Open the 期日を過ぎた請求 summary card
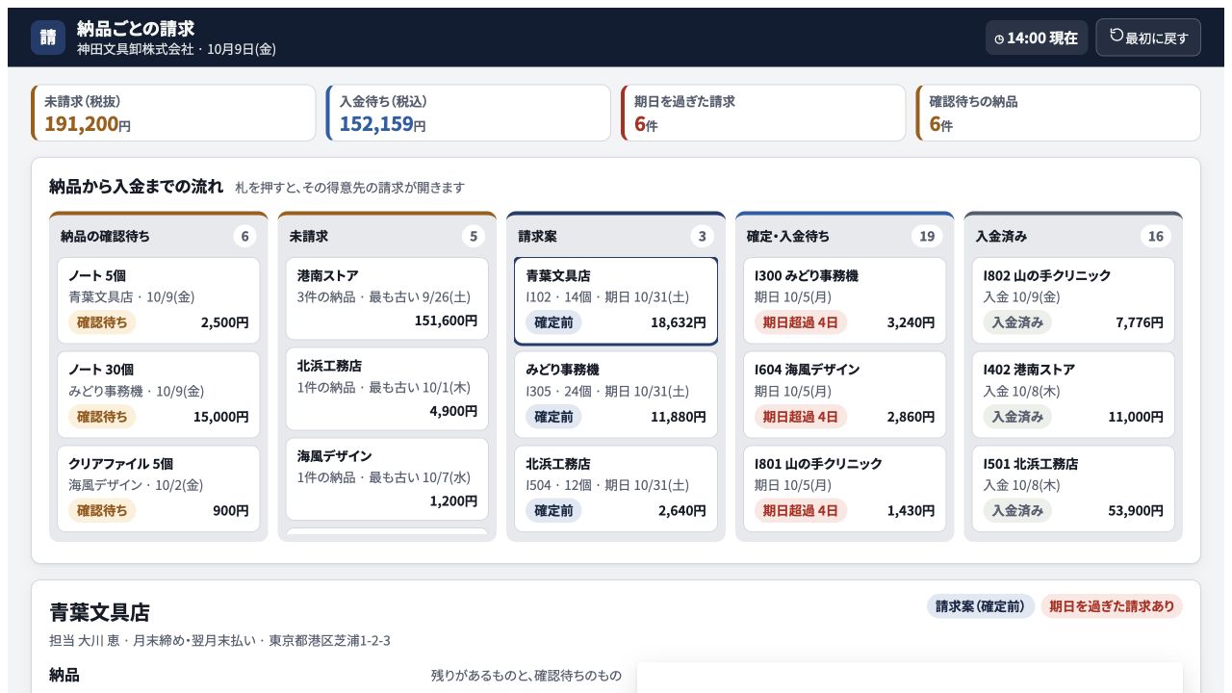 pyautogui.click(x=763, y=113)
